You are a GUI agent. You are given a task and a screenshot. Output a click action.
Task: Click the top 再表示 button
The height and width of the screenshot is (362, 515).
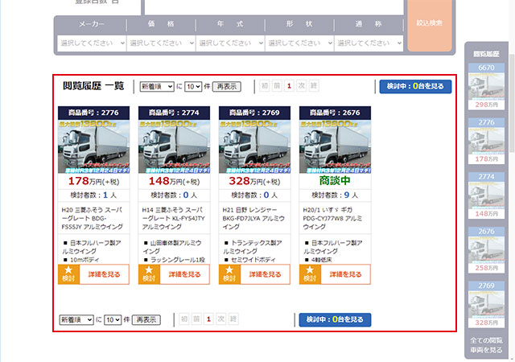227,87
